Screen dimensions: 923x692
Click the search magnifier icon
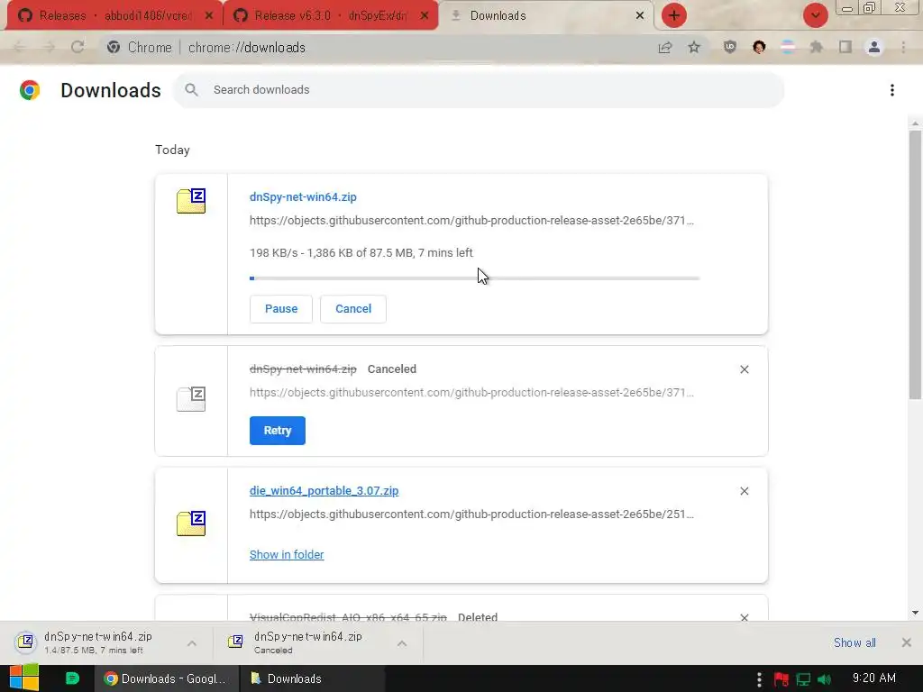point(191,90)
